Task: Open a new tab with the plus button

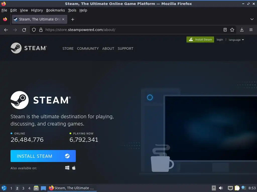Action: (73, 19)
